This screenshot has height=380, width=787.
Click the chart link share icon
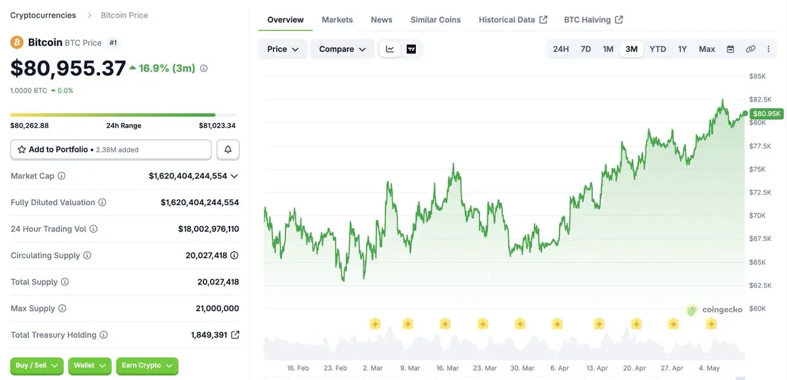751,49
